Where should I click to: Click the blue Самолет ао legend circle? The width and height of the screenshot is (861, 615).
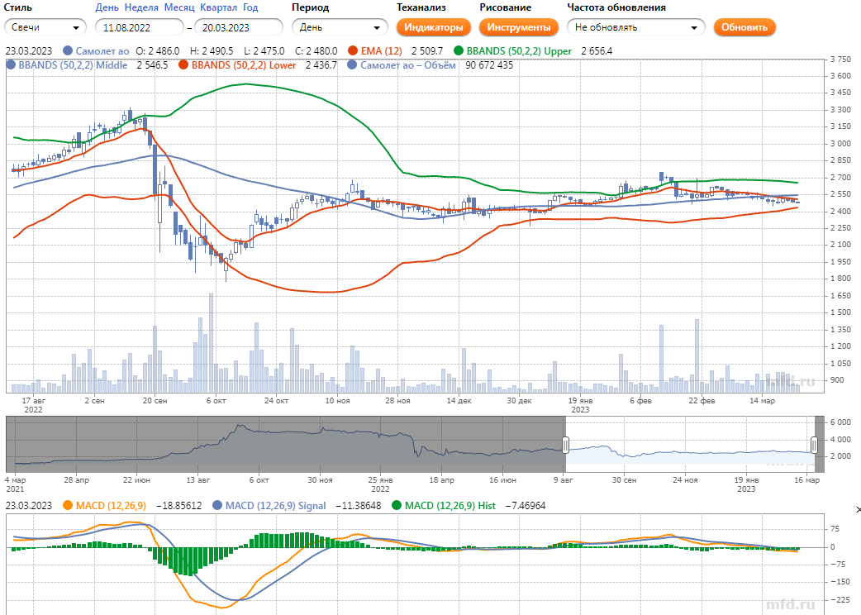coord(68,51)
